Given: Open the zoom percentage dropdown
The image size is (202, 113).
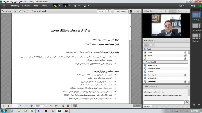Looking at the screenshot, I should (44, 106).
